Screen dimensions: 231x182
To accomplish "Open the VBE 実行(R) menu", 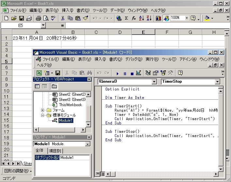I will click(152, 59).
